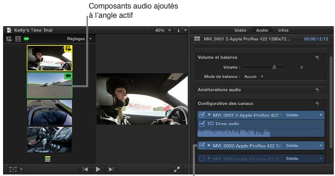Collapse the MVI_0001 2-Apple ProRes 422 disclosure triangle
Screen dimensions: 335x176
[x=209, y=115]
